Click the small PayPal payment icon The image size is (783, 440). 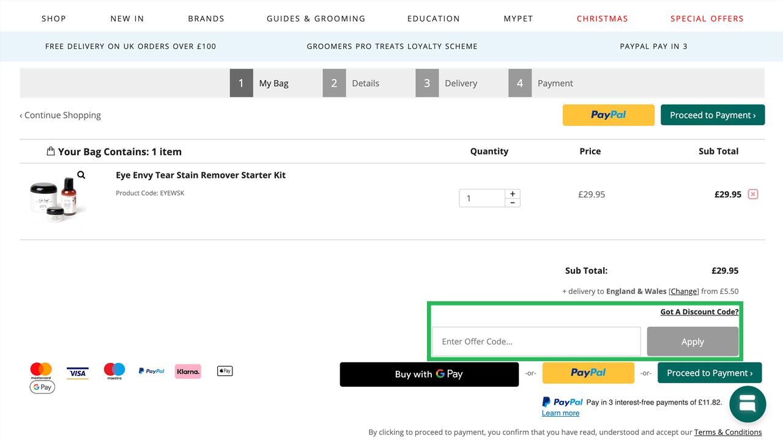click(x=151, y=371)
